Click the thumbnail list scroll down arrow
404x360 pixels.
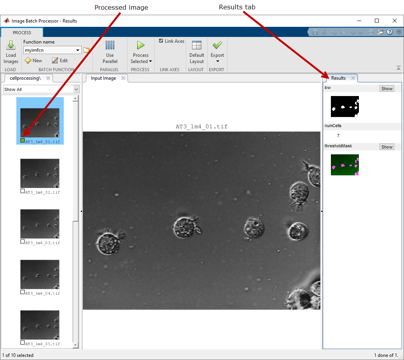[x=75, y=345]
